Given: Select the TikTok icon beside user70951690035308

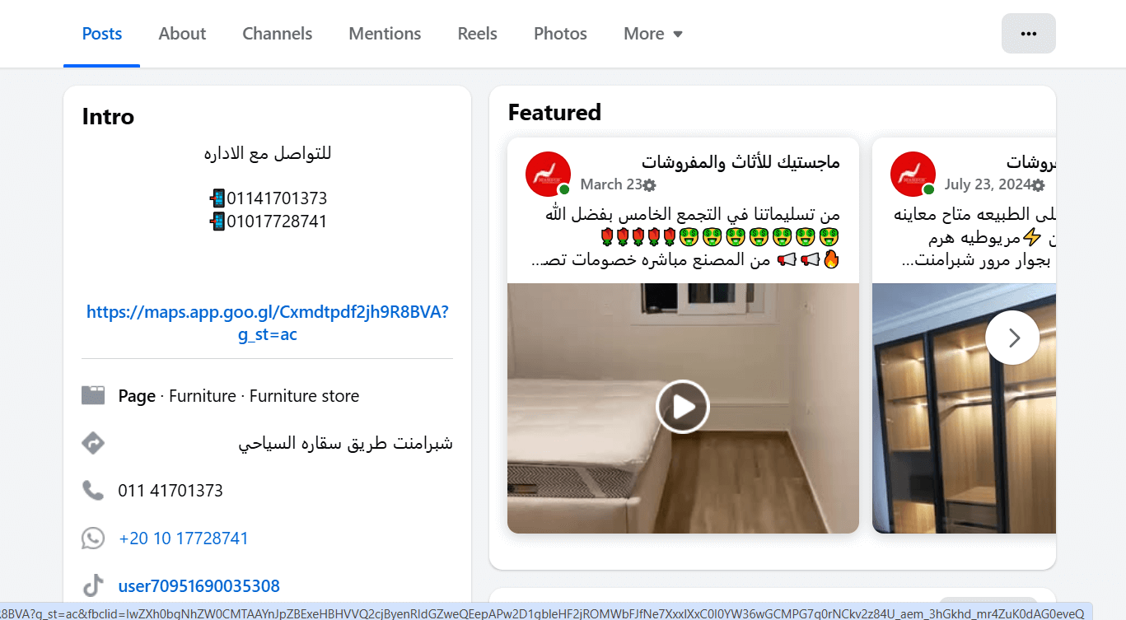Looking at the screenshot, I should [93, 585].
